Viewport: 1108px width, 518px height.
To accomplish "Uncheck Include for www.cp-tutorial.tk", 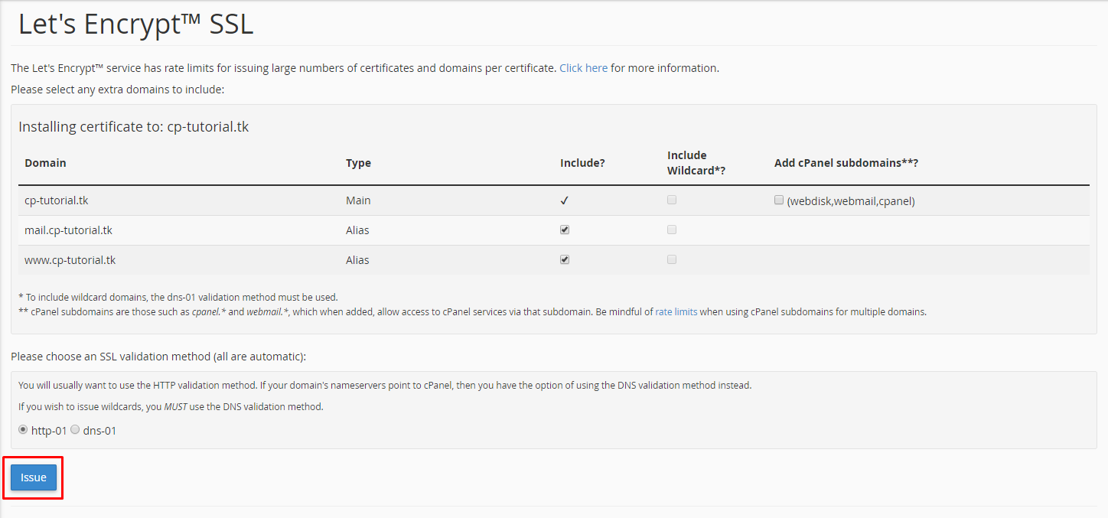I will [565, 259].
